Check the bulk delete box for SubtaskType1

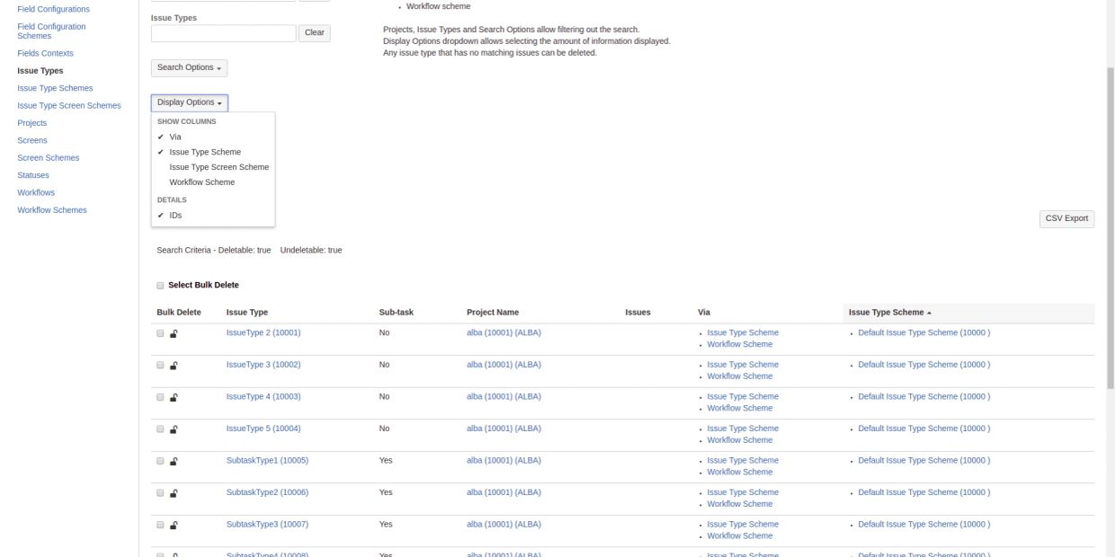click(160, 461)
